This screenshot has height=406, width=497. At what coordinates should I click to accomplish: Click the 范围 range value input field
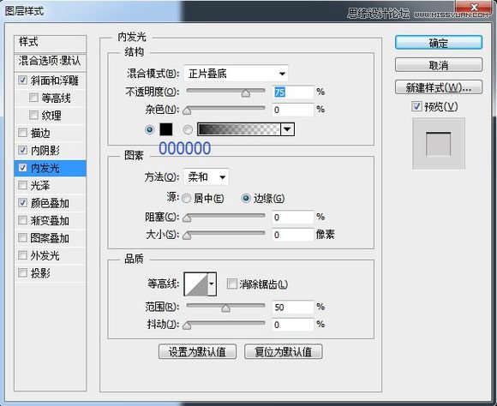pos(293,307)
